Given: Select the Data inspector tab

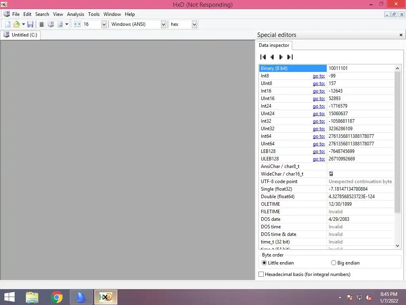Looking at the screenshot, I should [274, 45].
